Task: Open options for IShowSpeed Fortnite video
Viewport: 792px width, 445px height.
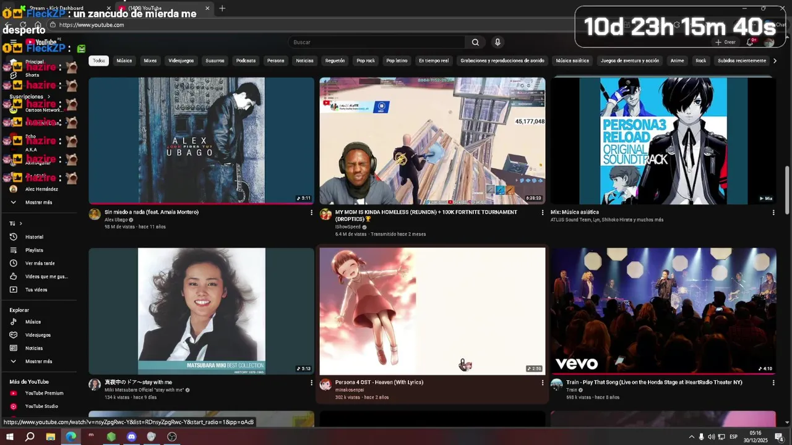Action: 543,213
